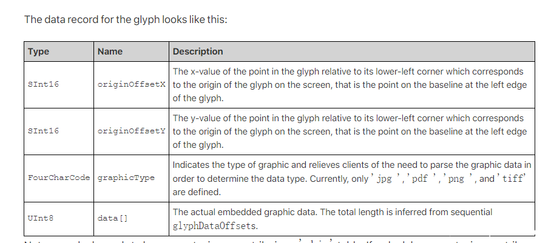Click the heading sentence above the table
Screen dimensions: 551x243
126,19
